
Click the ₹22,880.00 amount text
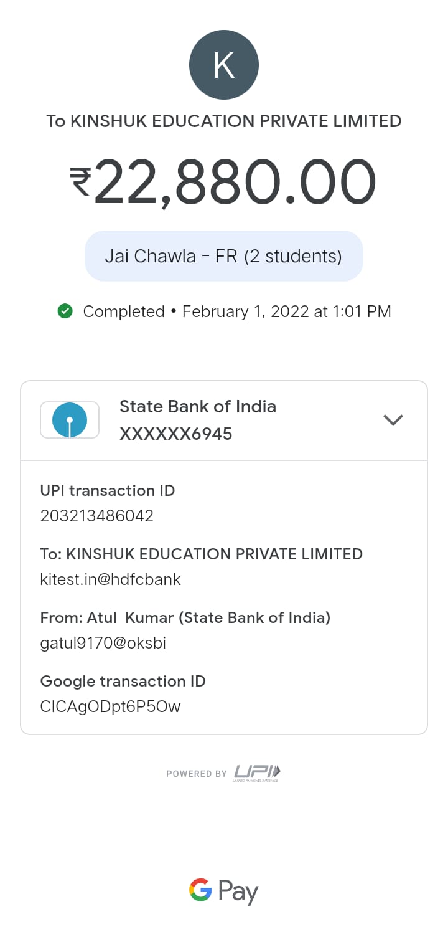(235, 183)
